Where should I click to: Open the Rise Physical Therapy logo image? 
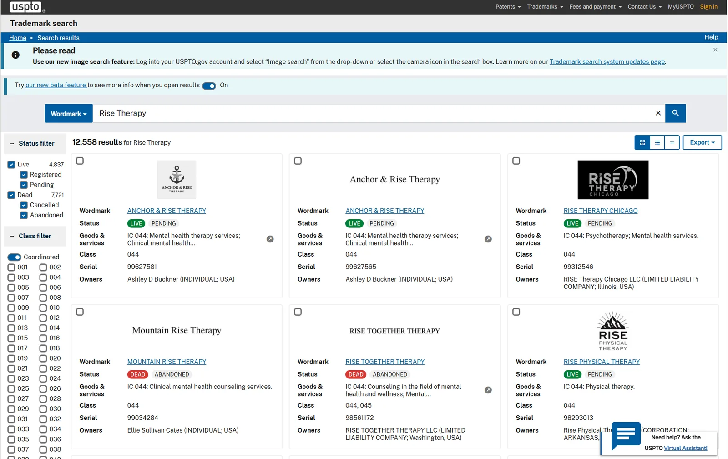[x=613, y=331]
